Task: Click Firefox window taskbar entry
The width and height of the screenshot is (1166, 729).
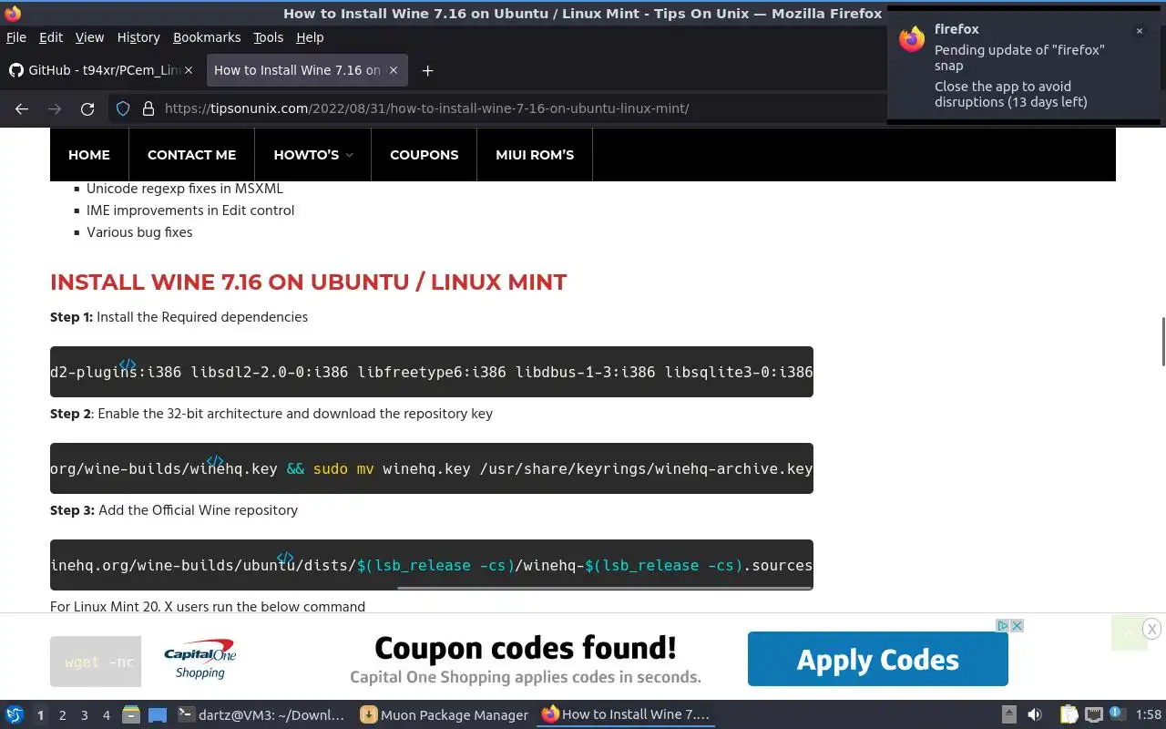Action: (626, 714)
